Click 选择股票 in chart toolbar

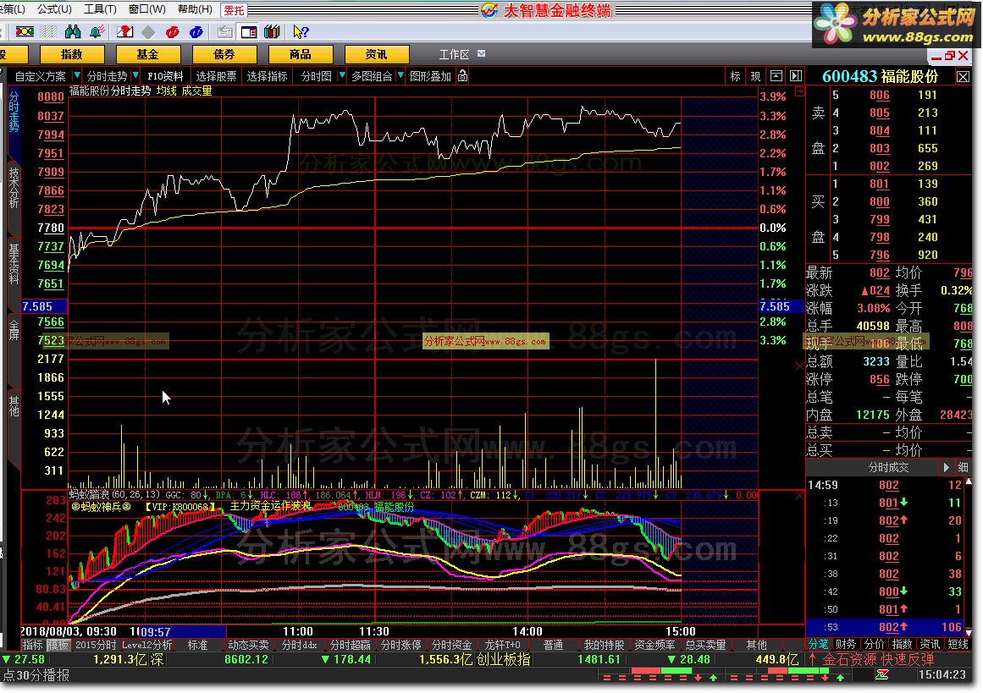(x=216, y=76)
